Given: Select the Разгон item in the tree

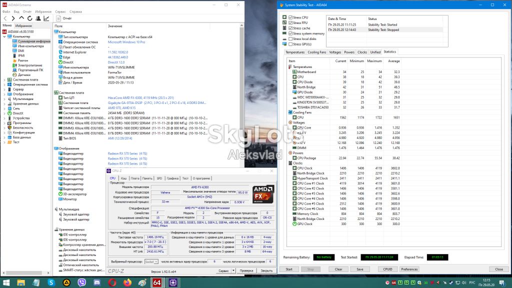Looking at the screenshot, I should coord(23,60).
